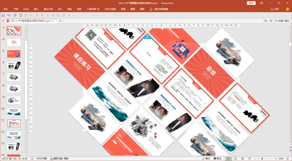Screen dimensions: 292x161
Task: Switch to Normal view icon
Action: tap(228, 159)
